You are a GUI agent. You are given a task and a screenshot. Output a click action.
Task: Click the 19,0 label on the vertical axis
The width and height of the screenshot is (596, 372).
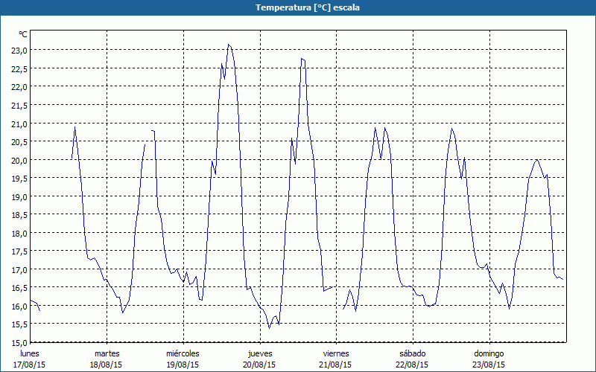tap(19, 196)
